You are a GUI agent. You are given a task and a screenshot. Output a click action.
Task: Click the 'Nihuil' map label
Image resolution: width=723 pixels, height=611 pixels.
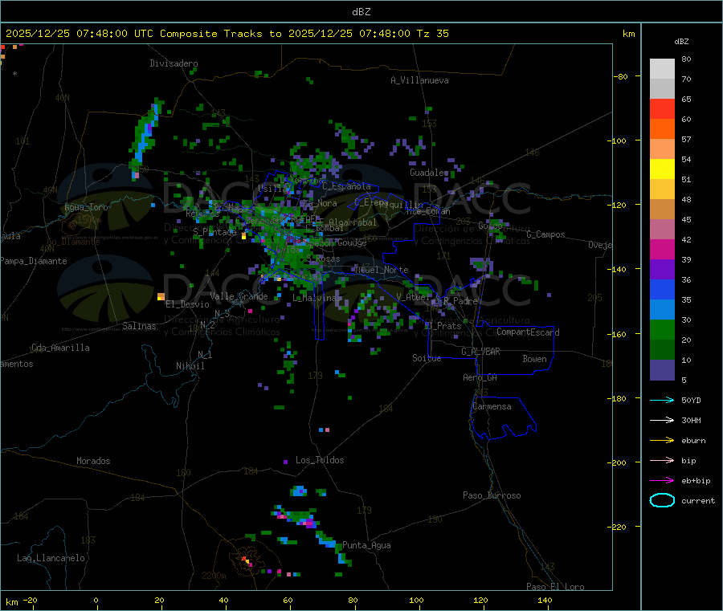coord(190,366)
